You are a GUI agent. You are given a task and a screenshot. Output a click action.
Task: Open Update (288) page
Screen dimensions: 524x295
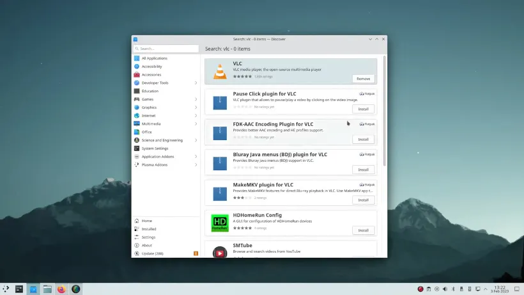pos(166,253)
